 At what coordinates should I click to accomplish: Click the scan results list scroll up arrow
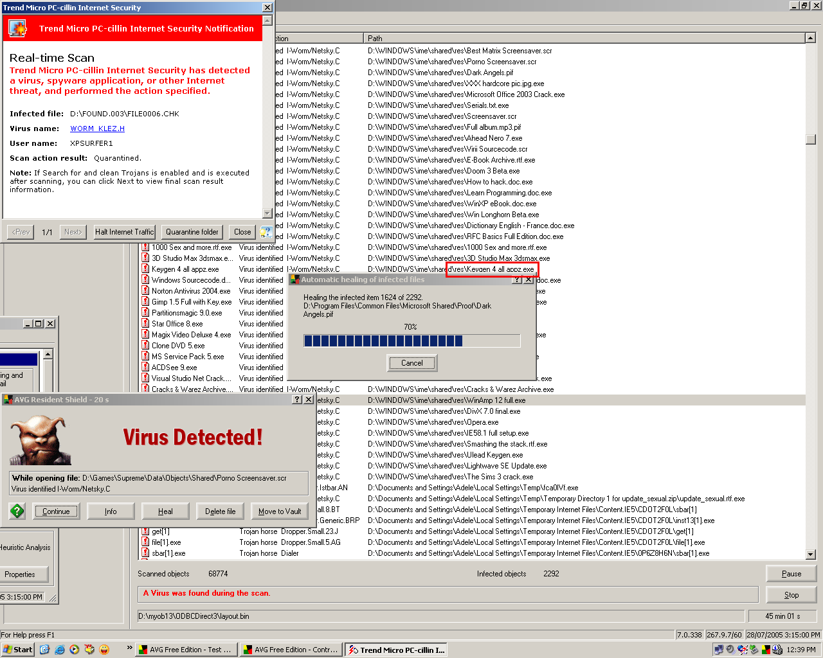[810, 38]
